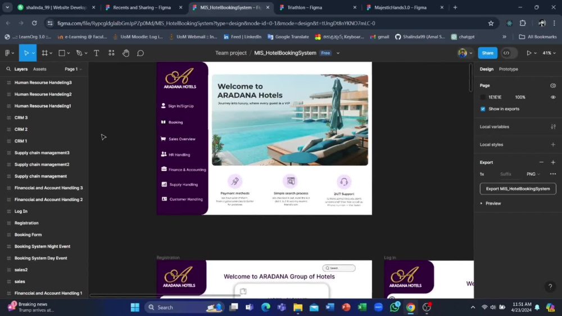Open the Local variables settings icon
The height and width of the screenshot is (316, 562).
click(553, 127)
